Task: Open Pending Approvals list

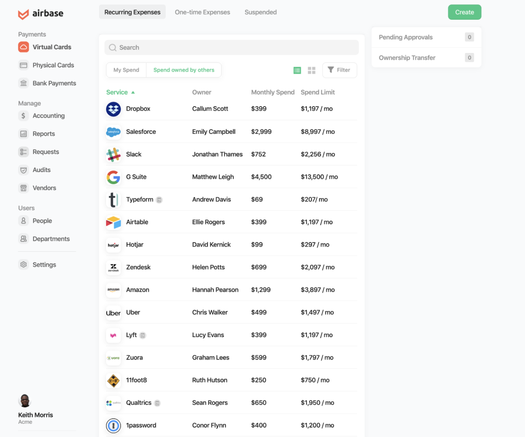Action: click(x=426, y=37)
